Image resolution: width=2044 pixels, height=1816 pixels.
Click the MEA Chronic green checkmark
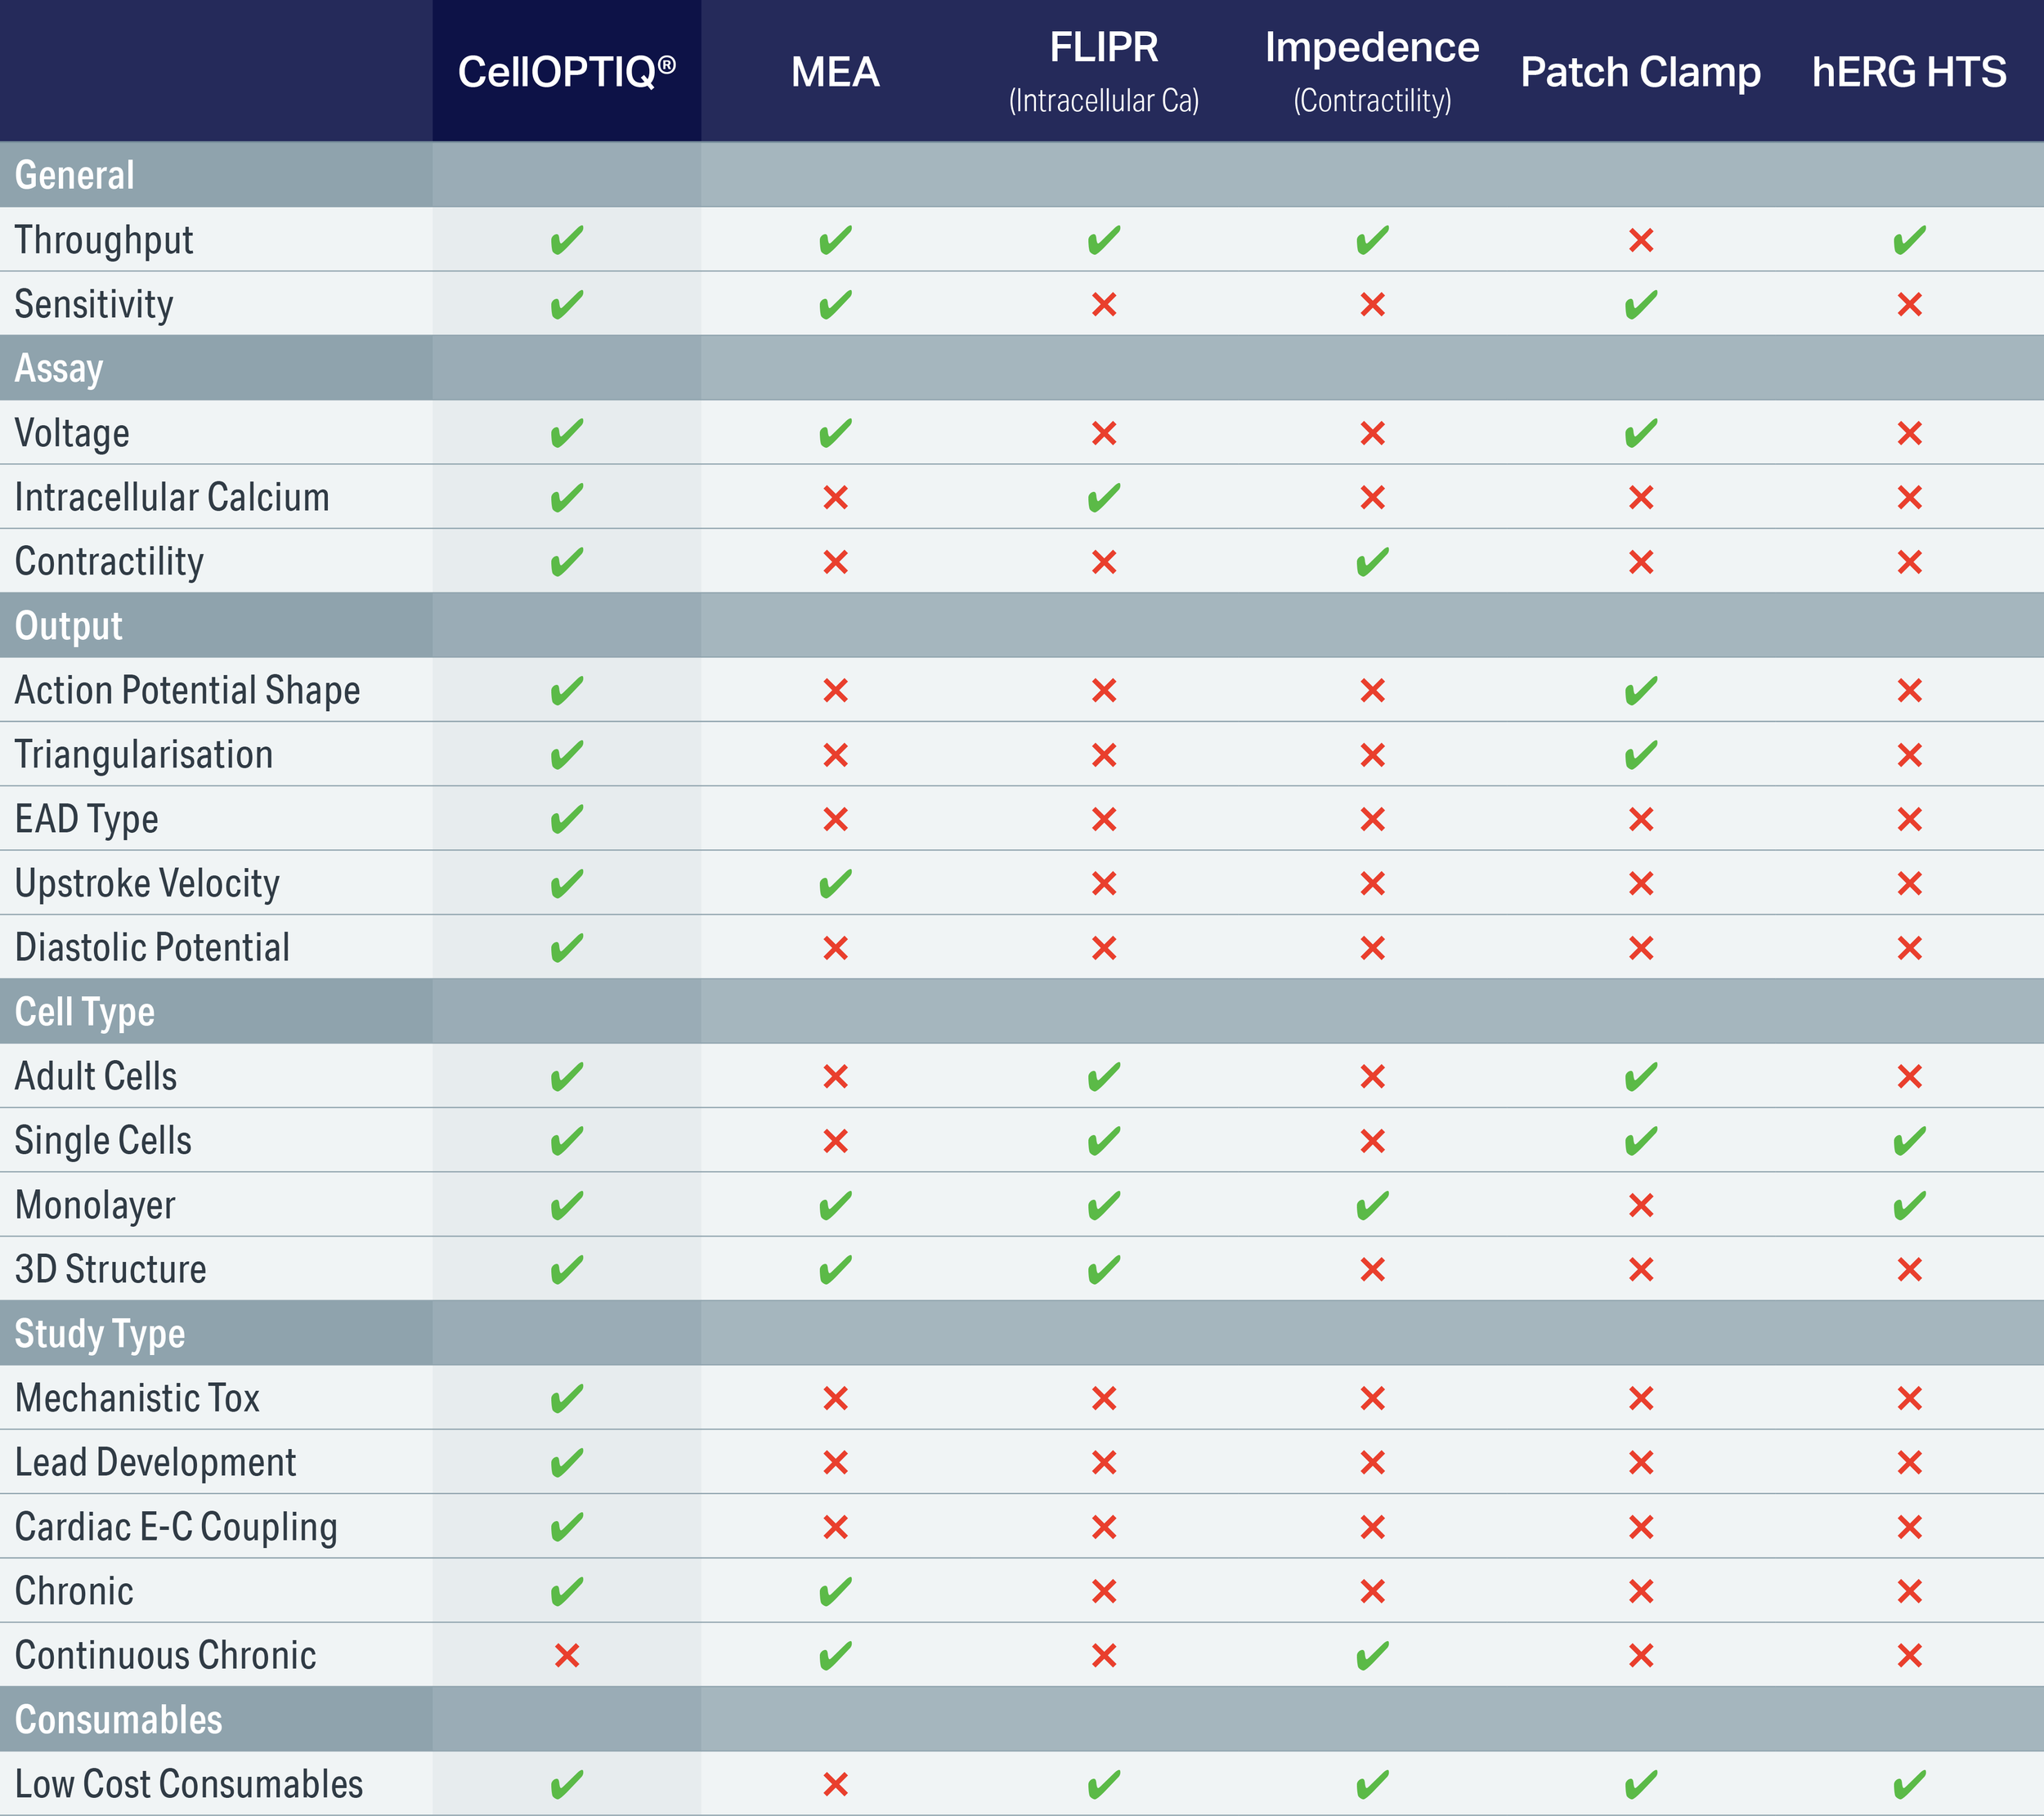[x=836, y=1591]
